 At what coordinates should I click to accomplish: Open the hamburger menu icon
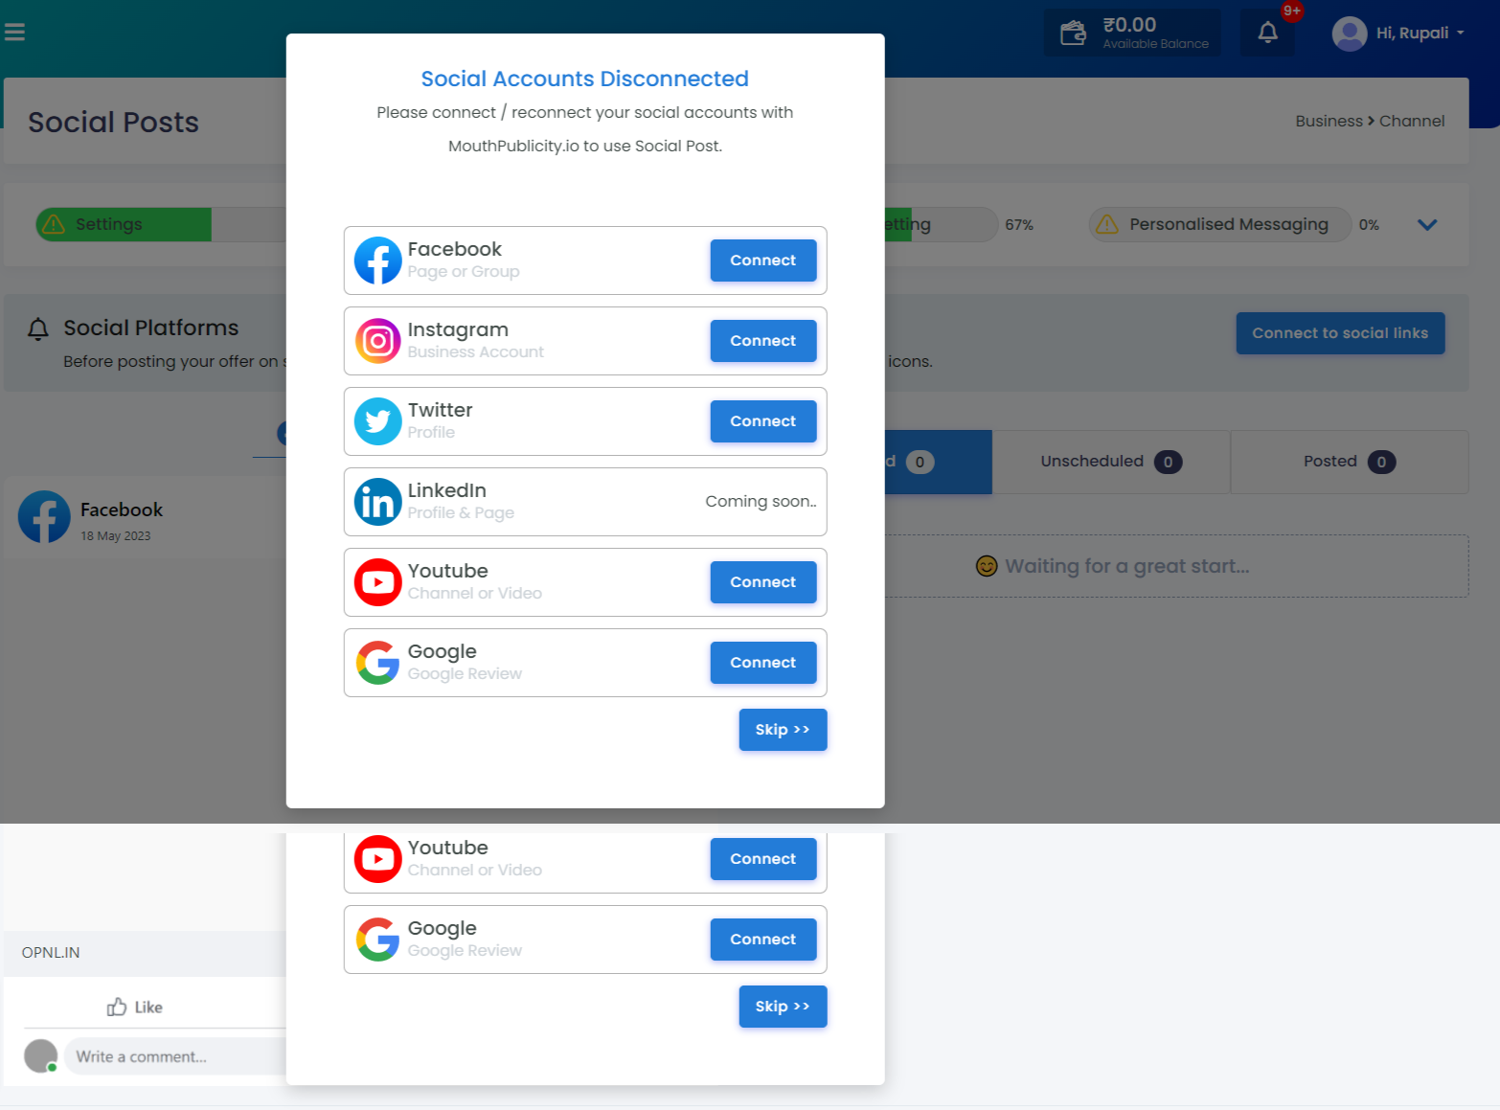(x=14, y=33)
